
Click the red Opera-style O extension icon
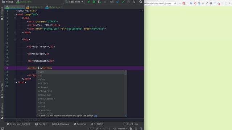point(195,3)
